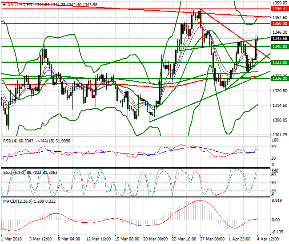289x244 pixels.
Task: Click the RSI scale level 30
Action: click(274, 158)
